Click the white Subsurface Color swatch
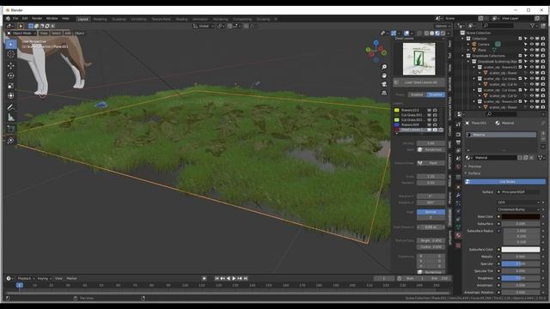 521,250
